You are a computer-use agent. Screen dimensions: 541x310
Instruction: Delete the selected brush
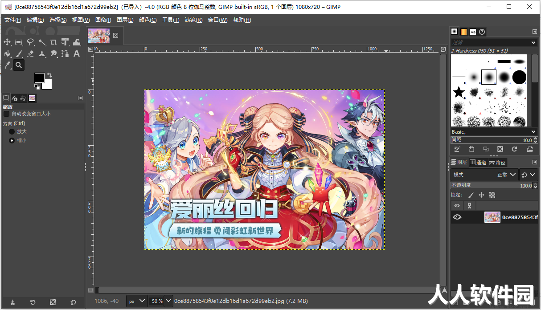tap(500, 149)
